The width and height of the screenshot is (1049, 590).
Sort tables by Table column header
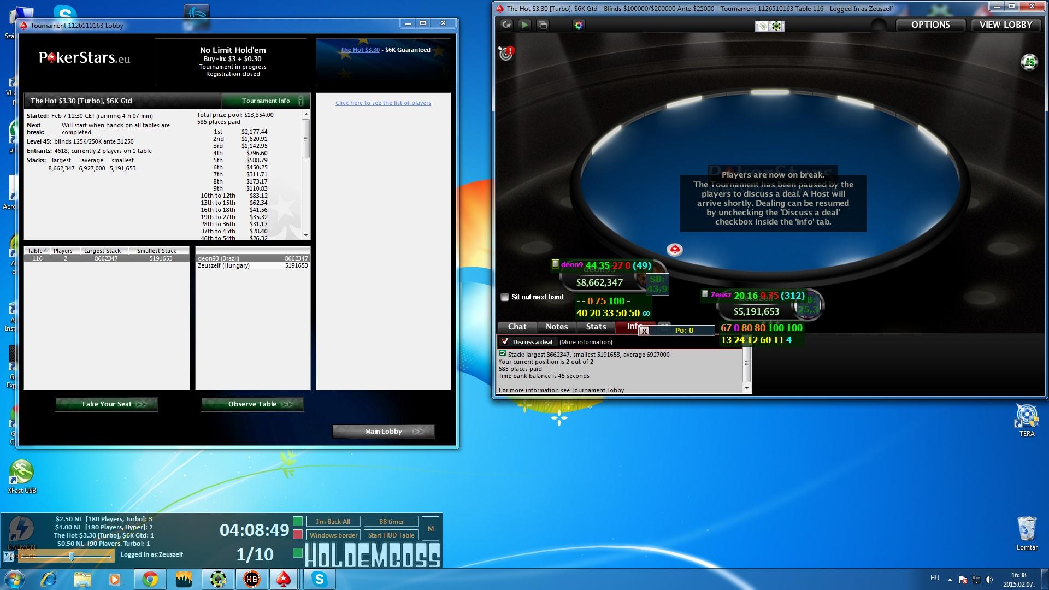coord(37,251)
